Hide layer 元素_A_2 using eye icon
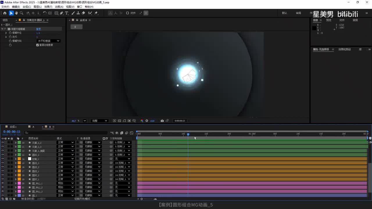The width and height of the screenshot is (372, 209). [x=3, y=143]
